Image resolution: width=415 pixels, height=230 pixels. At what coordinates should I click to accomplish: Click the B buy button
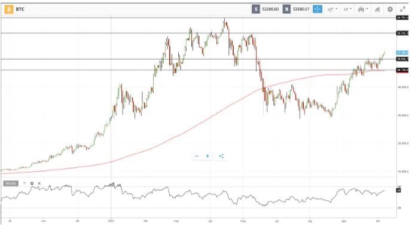pyautogui.click(x=286, y=9)
